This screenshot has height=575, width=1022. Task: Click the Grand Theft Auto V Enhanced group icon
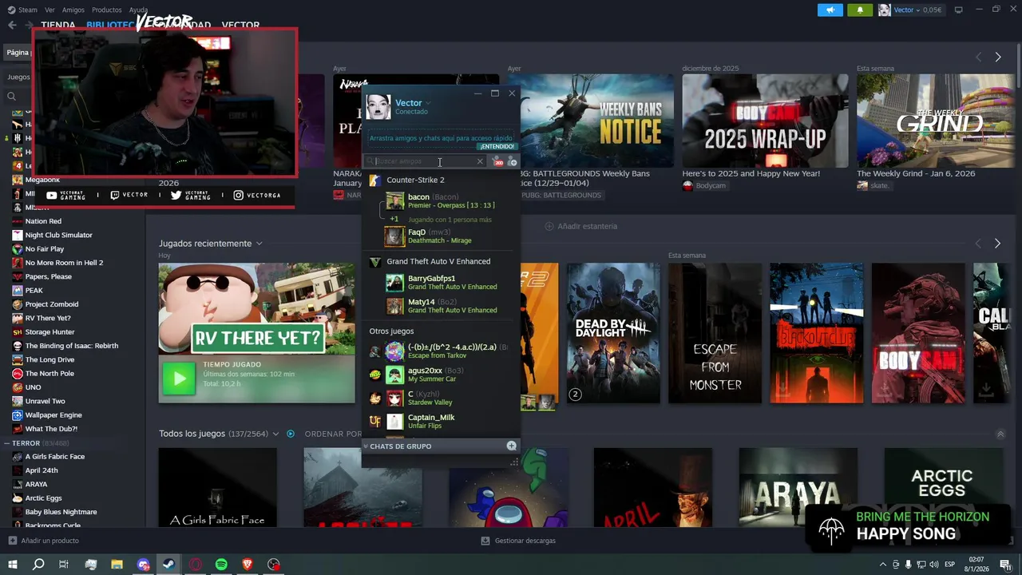[375, 262]
